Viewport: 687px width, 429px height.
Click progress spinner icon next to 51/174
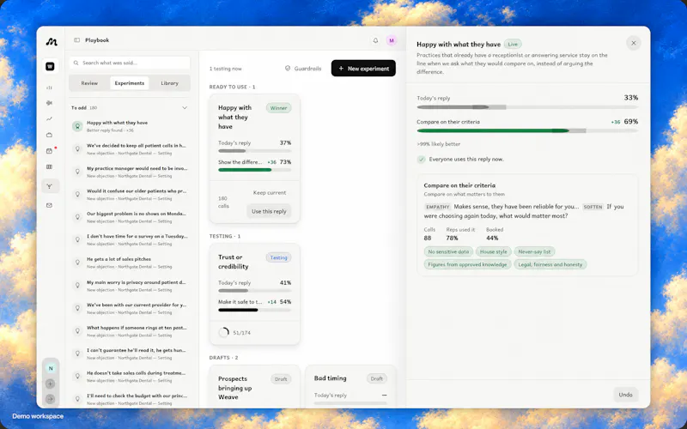coord(224,332)
